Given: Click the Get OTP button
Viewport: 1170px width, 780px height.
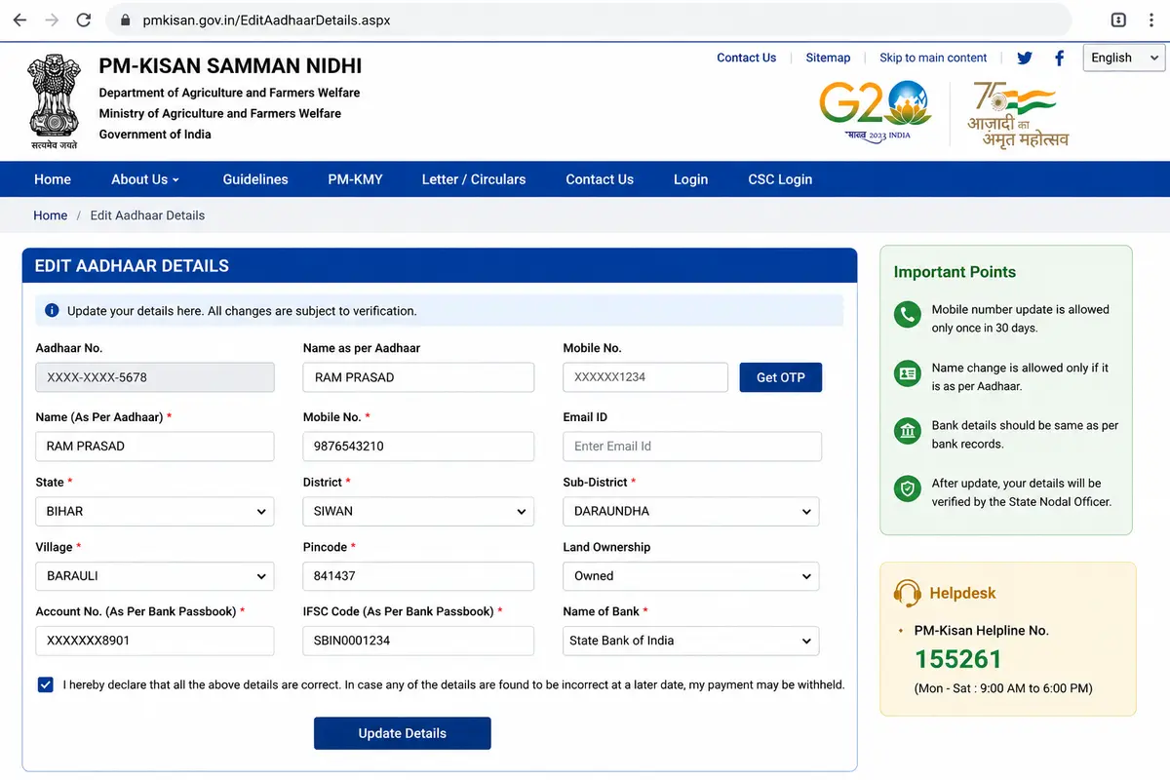Looking at the screenshot, I should coord(781,377).
